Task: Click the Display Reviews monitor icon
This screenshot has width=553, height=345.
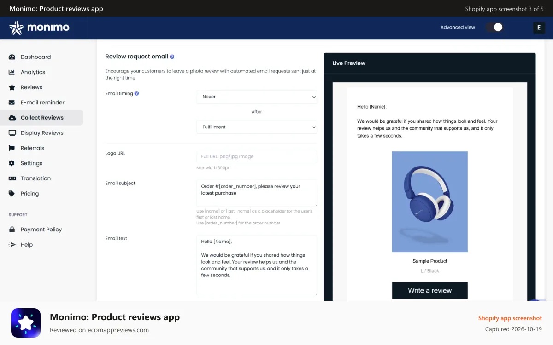Action: pos(12,133)
